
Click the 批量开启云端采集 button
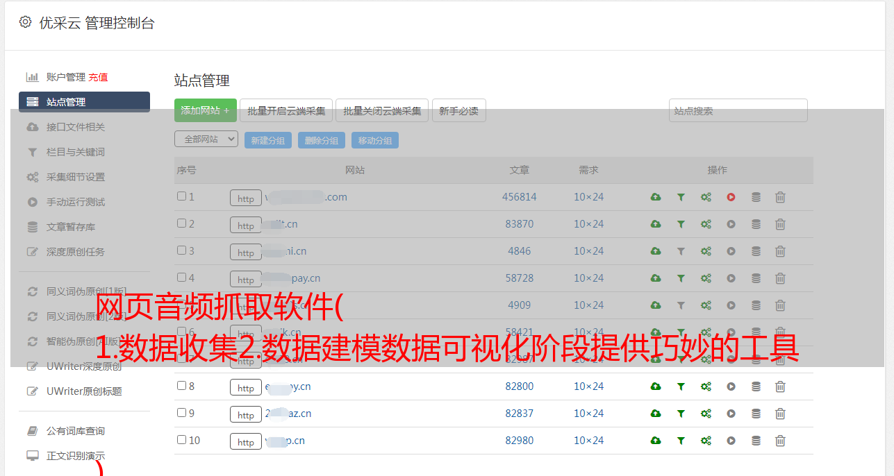[x=286, y=110]
